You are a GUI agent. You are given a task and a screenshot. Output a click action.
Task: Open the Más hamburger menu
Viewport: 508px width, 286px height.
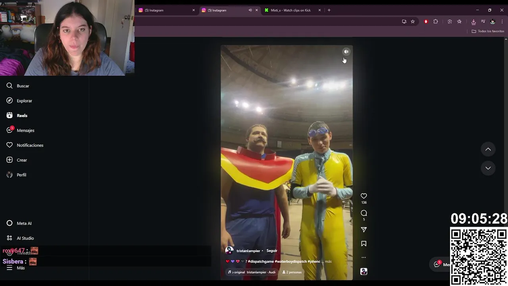pos(15,268)
